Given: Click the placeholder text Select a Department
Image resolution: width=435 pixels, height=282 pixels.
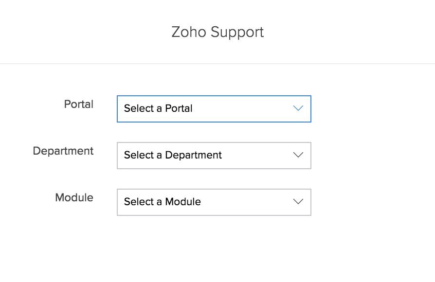Looking at the screenshot, I should point(173,155).
